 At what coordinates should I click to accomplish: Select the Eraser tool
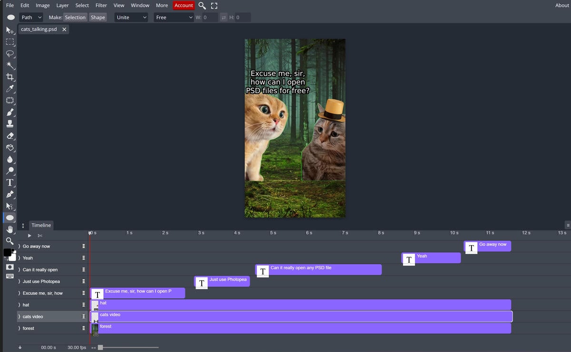(10, 135)
